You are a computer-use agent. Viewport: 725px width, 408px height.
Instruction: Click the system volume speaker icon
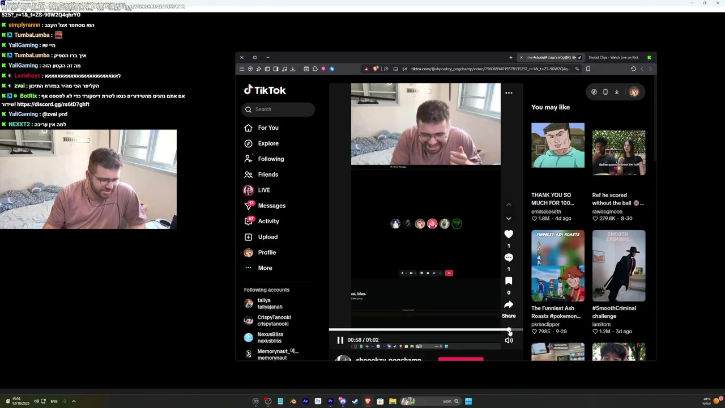click(x=36, y=401)
